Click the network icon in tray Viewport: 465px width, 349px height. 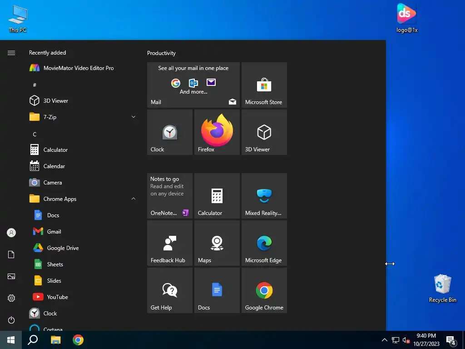point(396,340)
